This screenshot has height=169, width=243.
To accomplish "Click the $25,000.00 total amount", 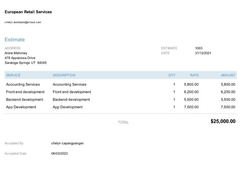I will tap(223, 121).
